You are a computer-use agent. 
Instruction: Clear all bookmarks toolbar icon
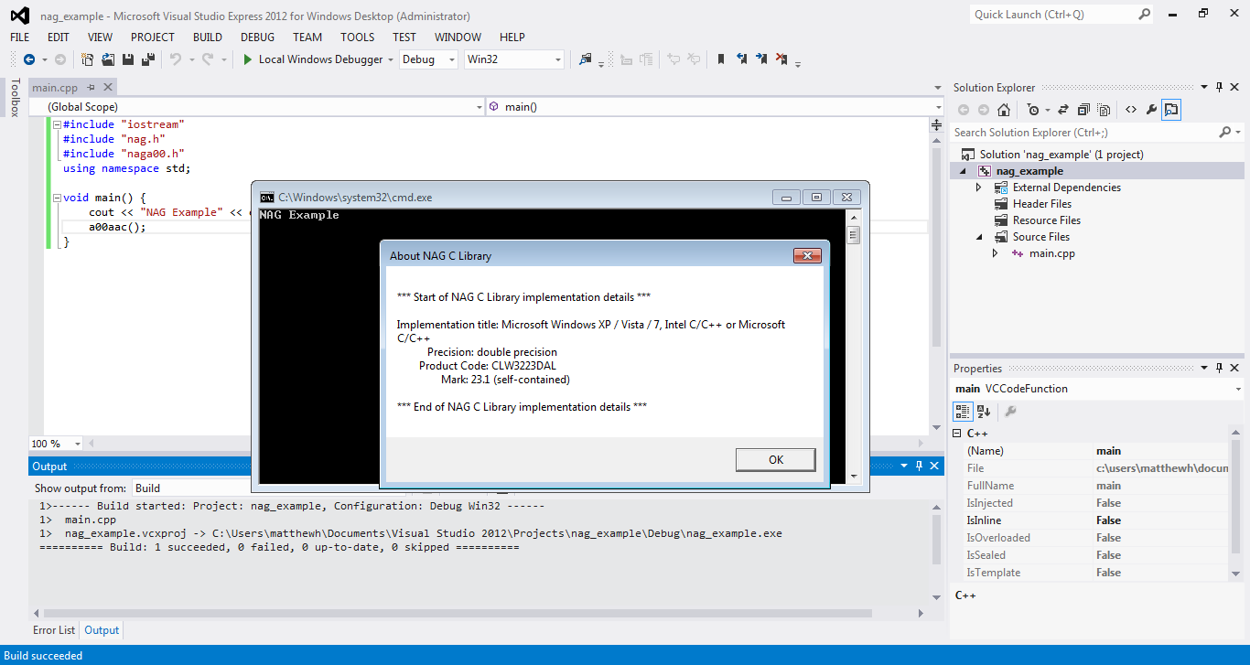[x=781, y=59]
